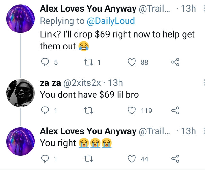Open the @DailyLoud profile link
Image resolution: width=205 pixels, height=170 pixels.
[x=111, y=21]
